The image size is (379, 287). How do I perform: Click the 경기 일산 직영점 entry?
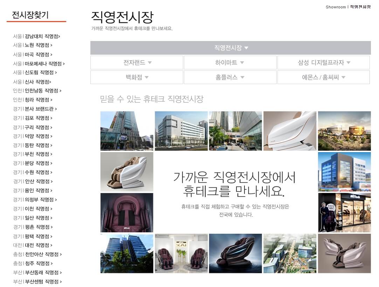(33, 218)
